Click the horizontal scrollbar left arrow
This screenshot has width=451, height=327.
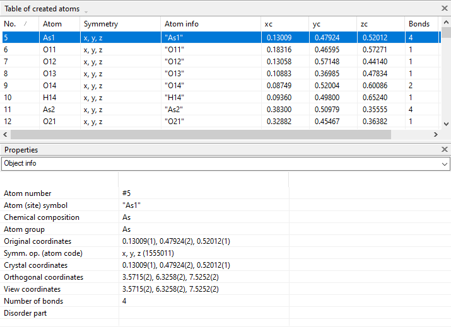tap(6, 135)
